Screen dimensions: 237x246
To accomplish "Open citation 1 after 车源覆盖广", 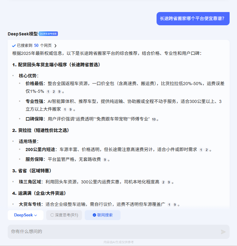I will click(x=169, y=205).
